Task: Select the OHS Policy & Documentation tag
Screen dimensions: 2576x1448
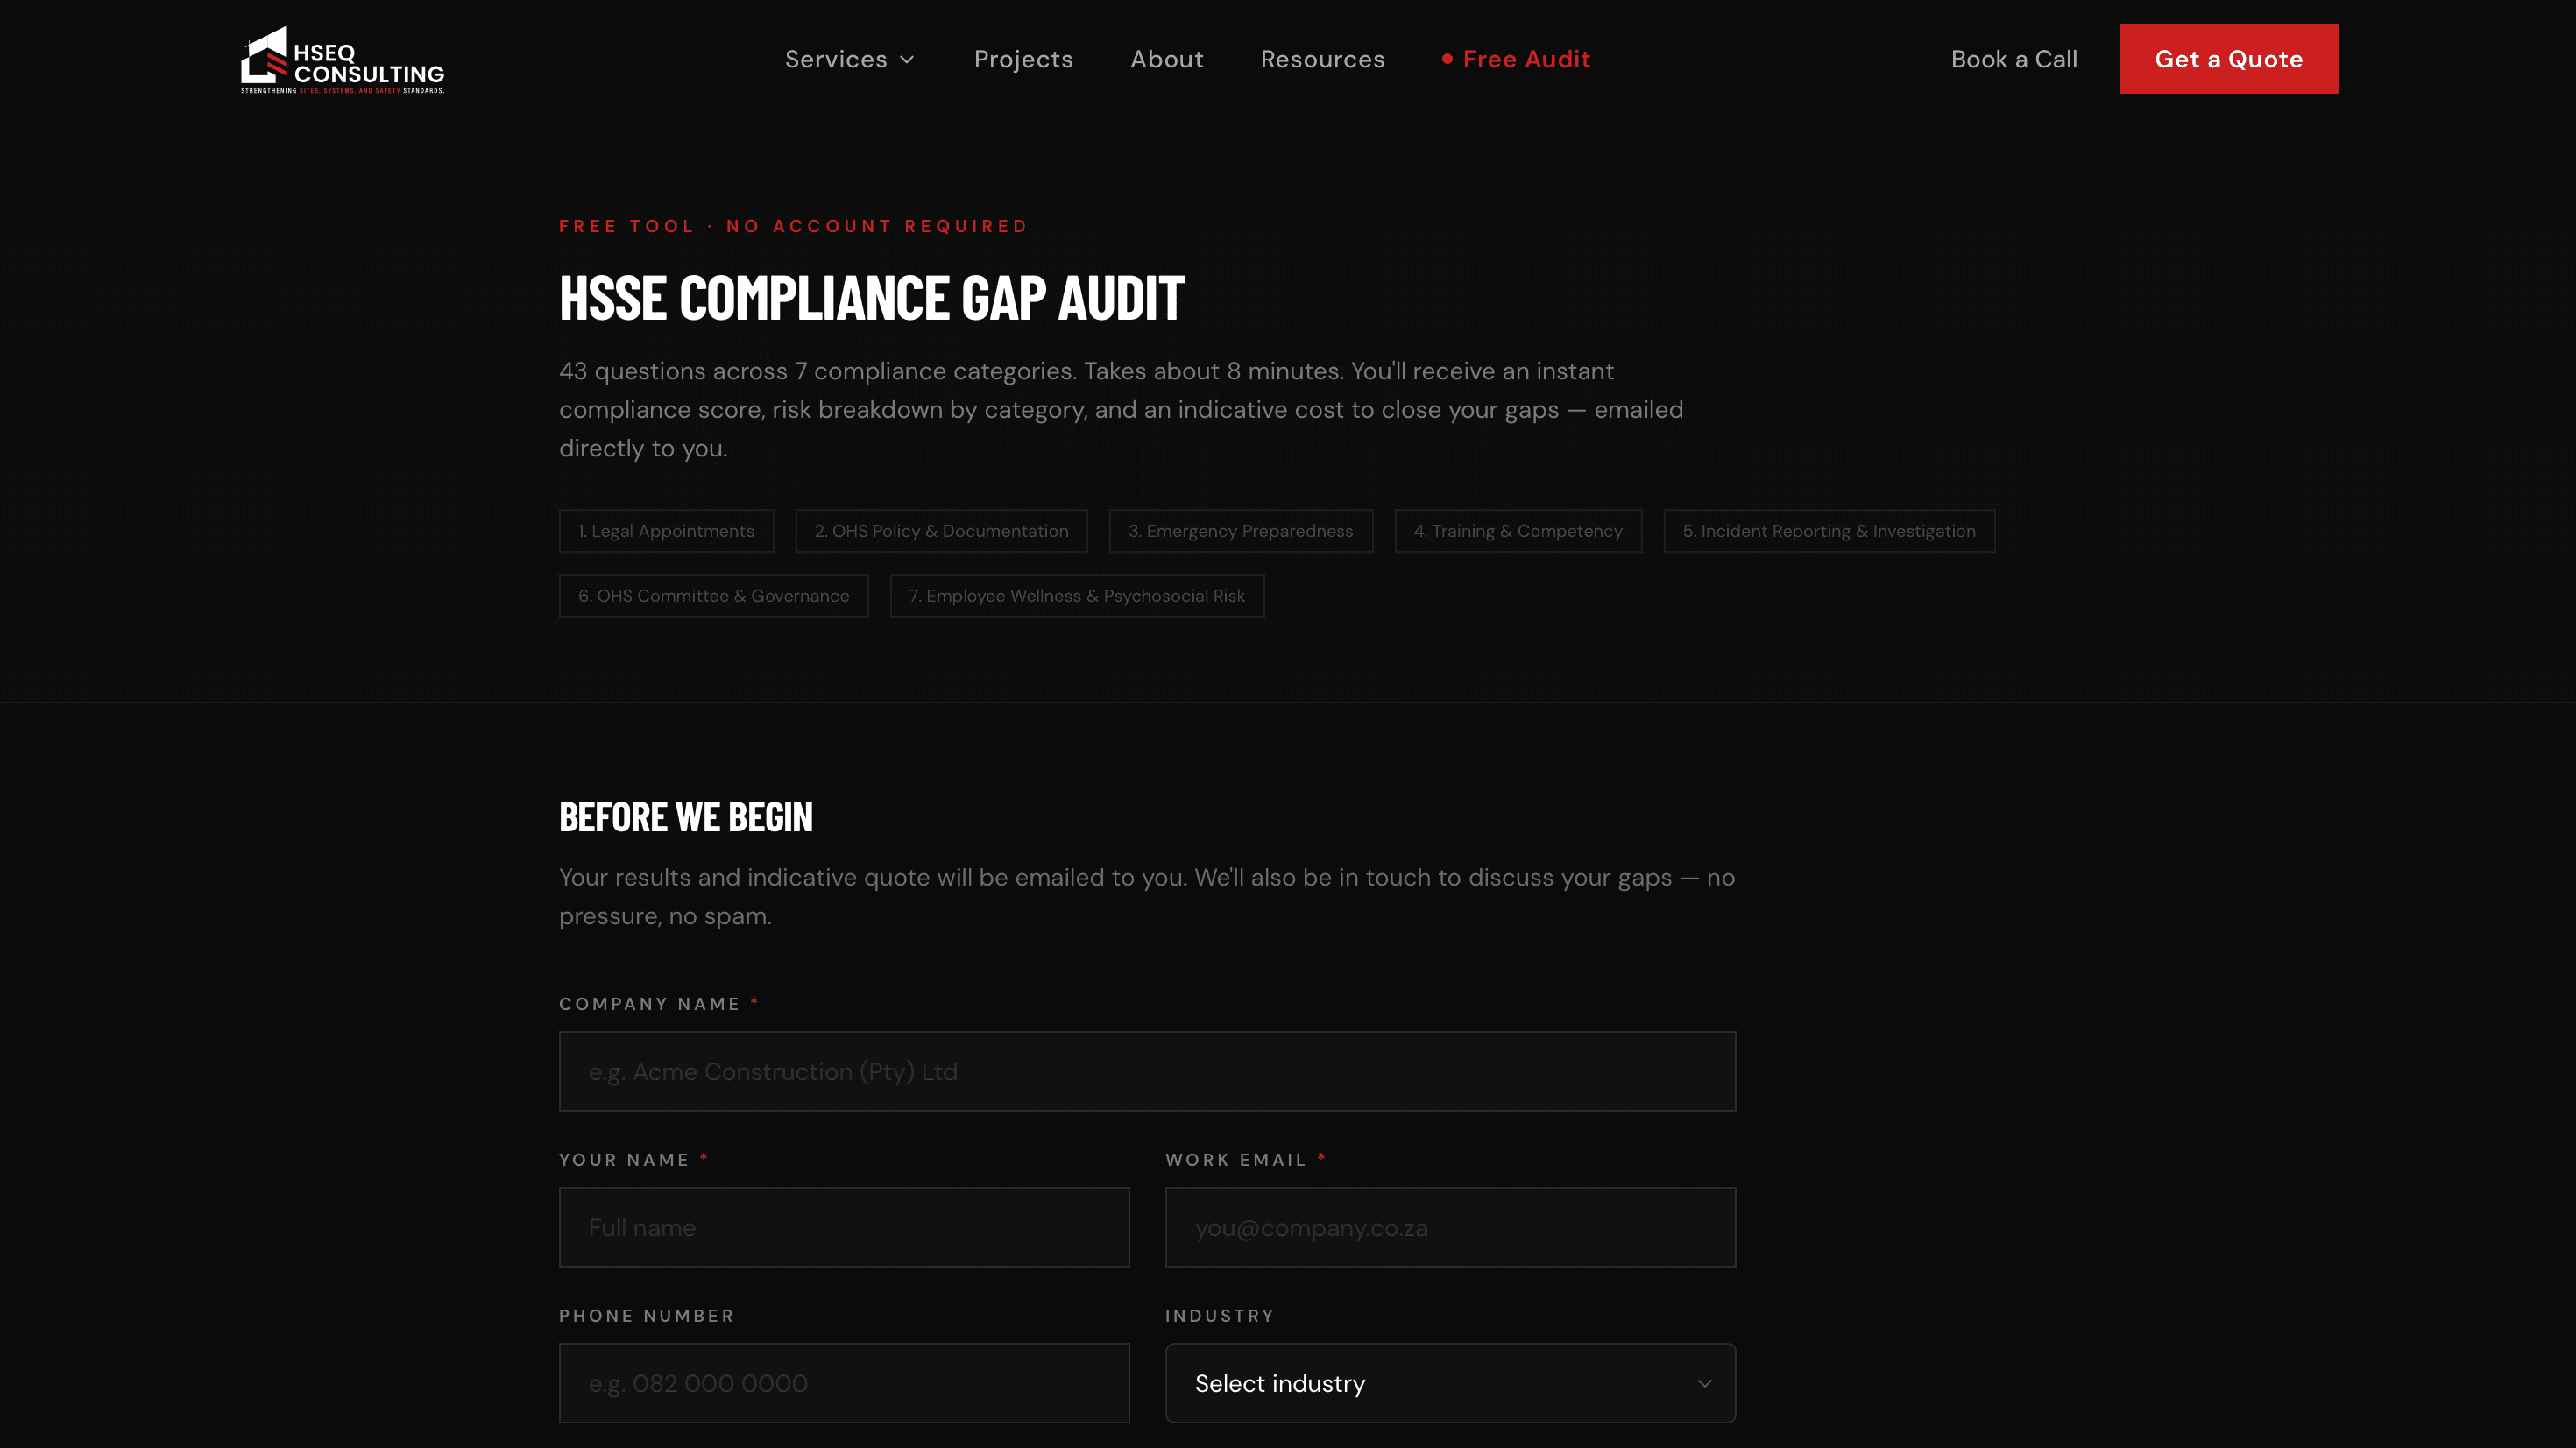Action: pos(941,531)
